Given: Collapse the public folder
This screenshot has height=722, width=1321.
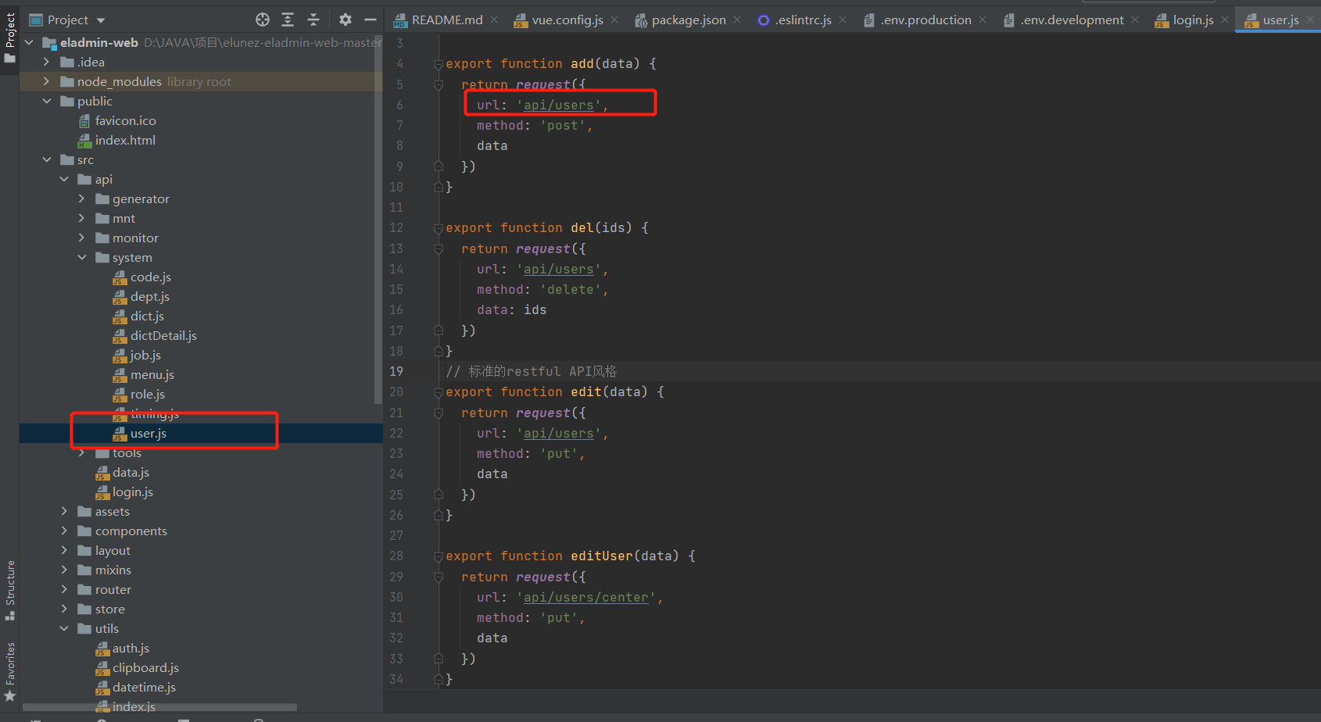Looking at the screenshot, I should 47,101.
